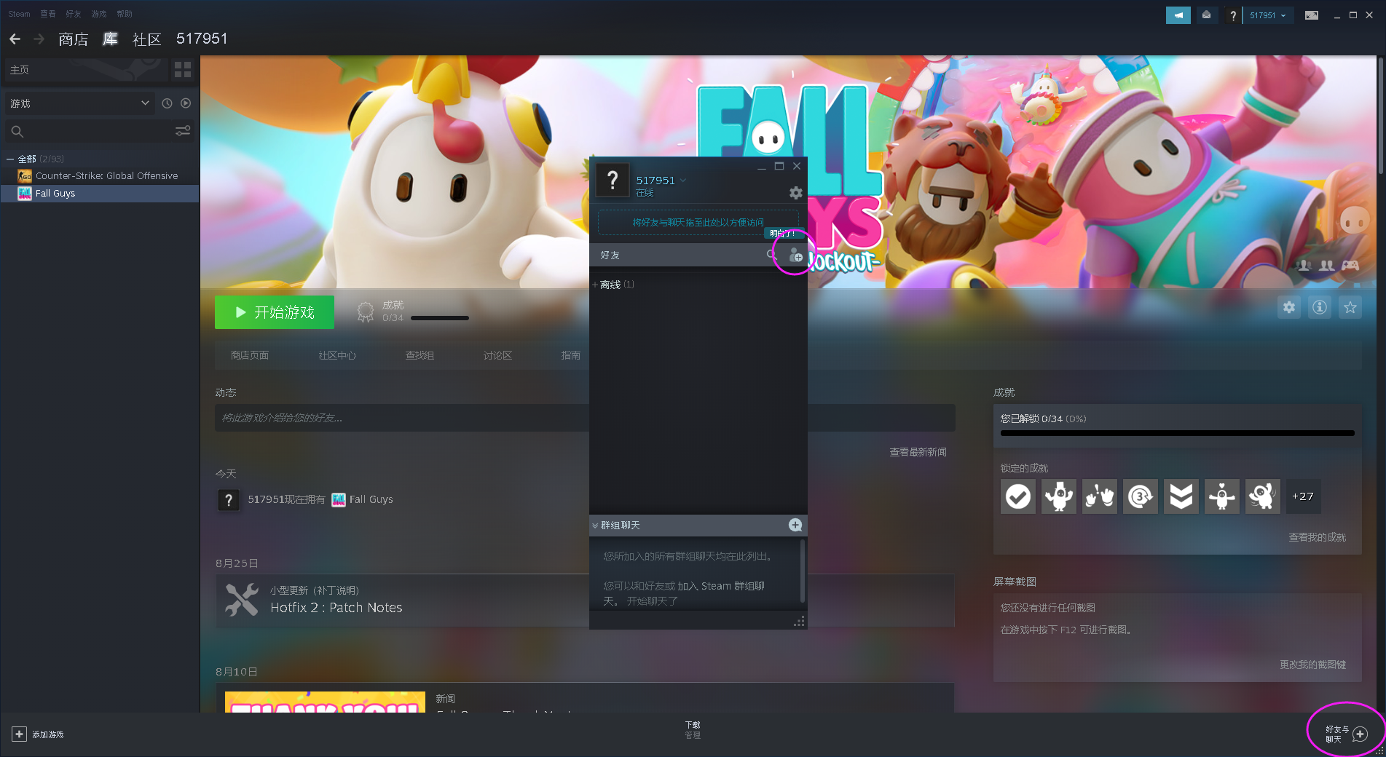Open friends and chat icon at bottom

pos(1360,734)
